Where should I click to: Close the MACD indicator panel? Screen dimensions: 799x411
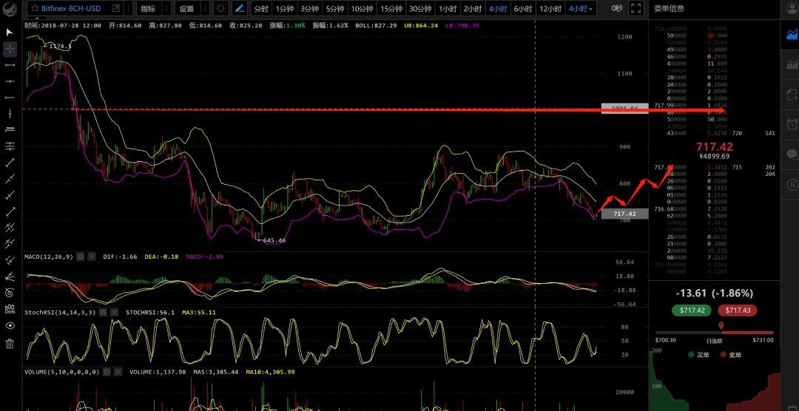tap(92, 257)
